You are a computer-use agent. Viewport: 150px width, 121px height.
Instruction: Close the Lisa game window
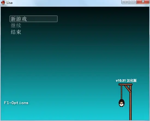coord(143,2)
